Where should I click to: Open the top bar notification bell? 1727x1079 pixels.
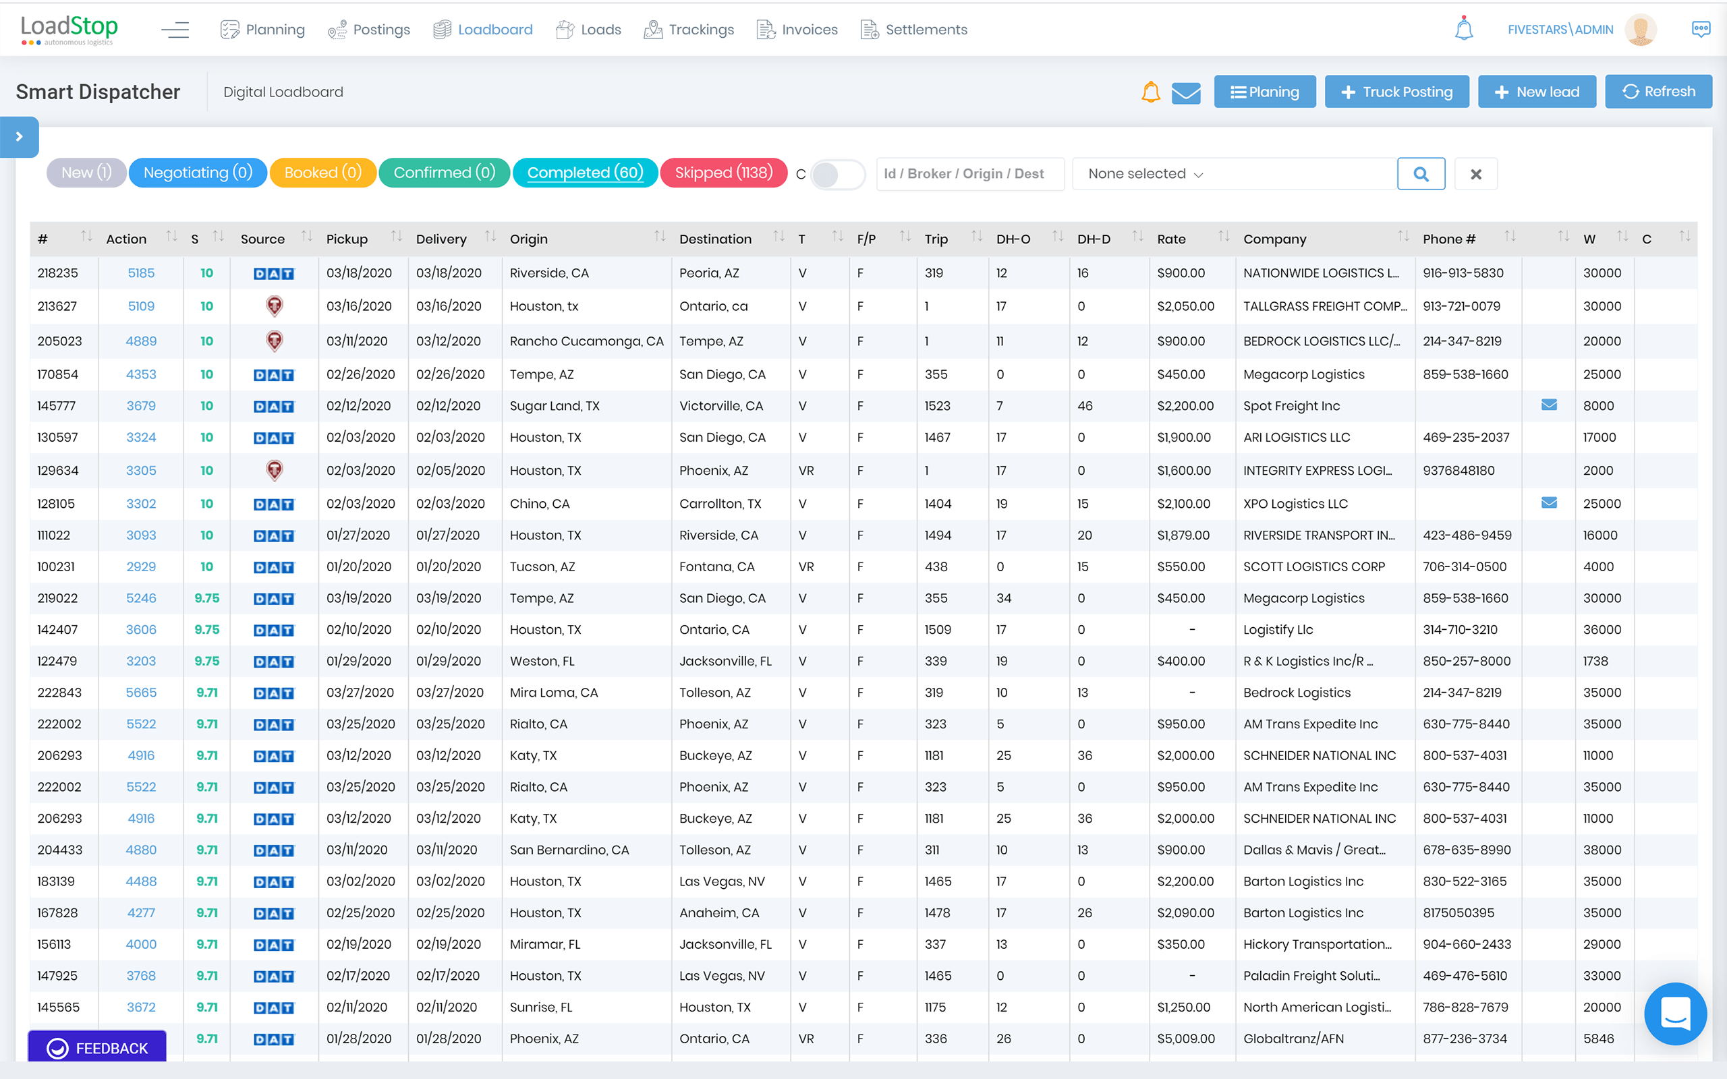[x=1464, y=29]
